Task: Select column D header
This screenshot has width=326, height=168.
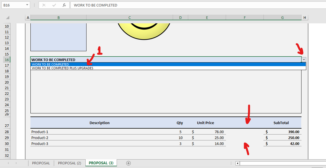Action: [x=180, y=18]
